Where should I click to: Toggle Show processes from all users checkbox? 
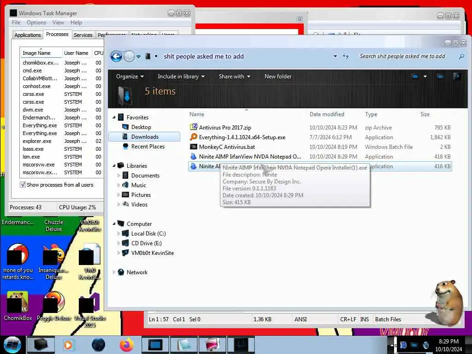[23, 185]
